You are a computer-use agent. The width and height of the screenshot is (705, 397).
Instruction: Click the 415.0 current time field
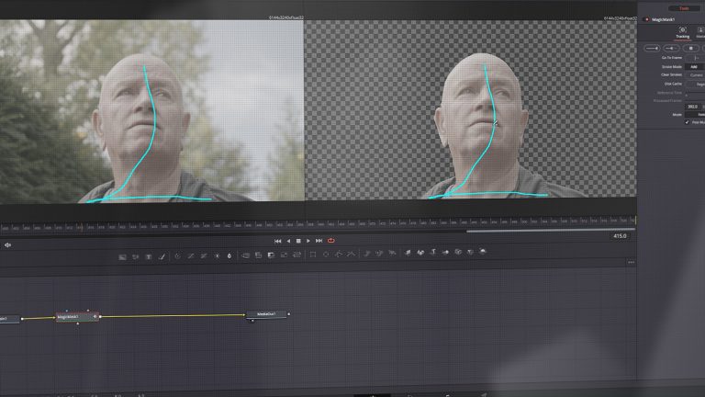coord(620,236)
